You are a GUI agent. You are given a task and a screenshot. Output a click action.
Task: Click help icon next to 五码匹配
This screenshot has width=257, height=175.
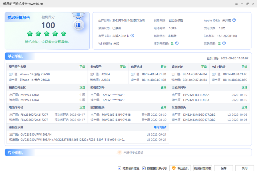pyautogui.click(x=224, y=43)
